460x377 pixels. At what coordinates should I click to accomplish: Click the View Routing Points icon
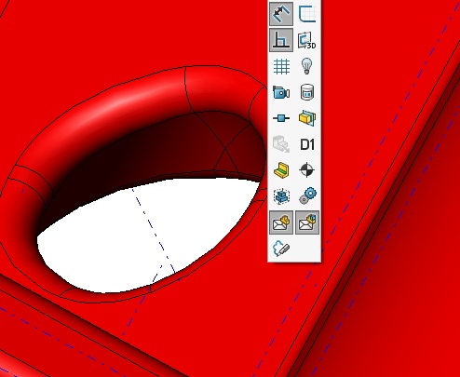click(x=281, y=118)
